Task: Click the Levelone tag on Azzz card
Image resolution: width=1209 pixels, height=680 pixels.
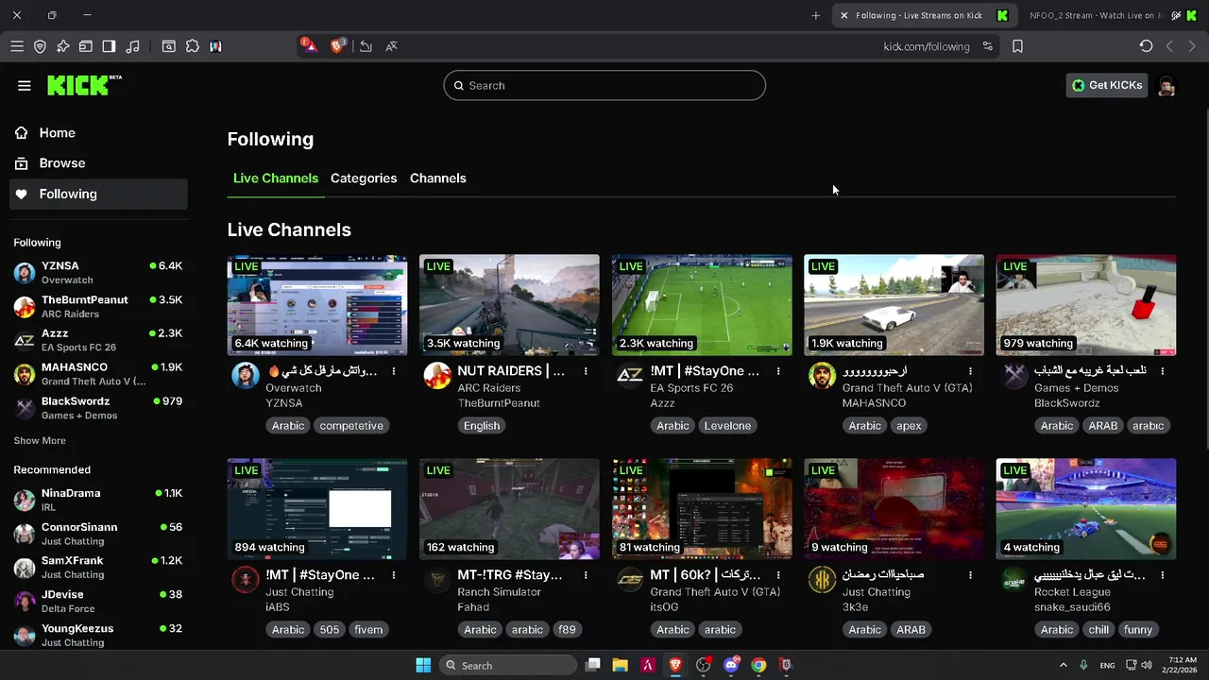Action: [x=727, y=426]
